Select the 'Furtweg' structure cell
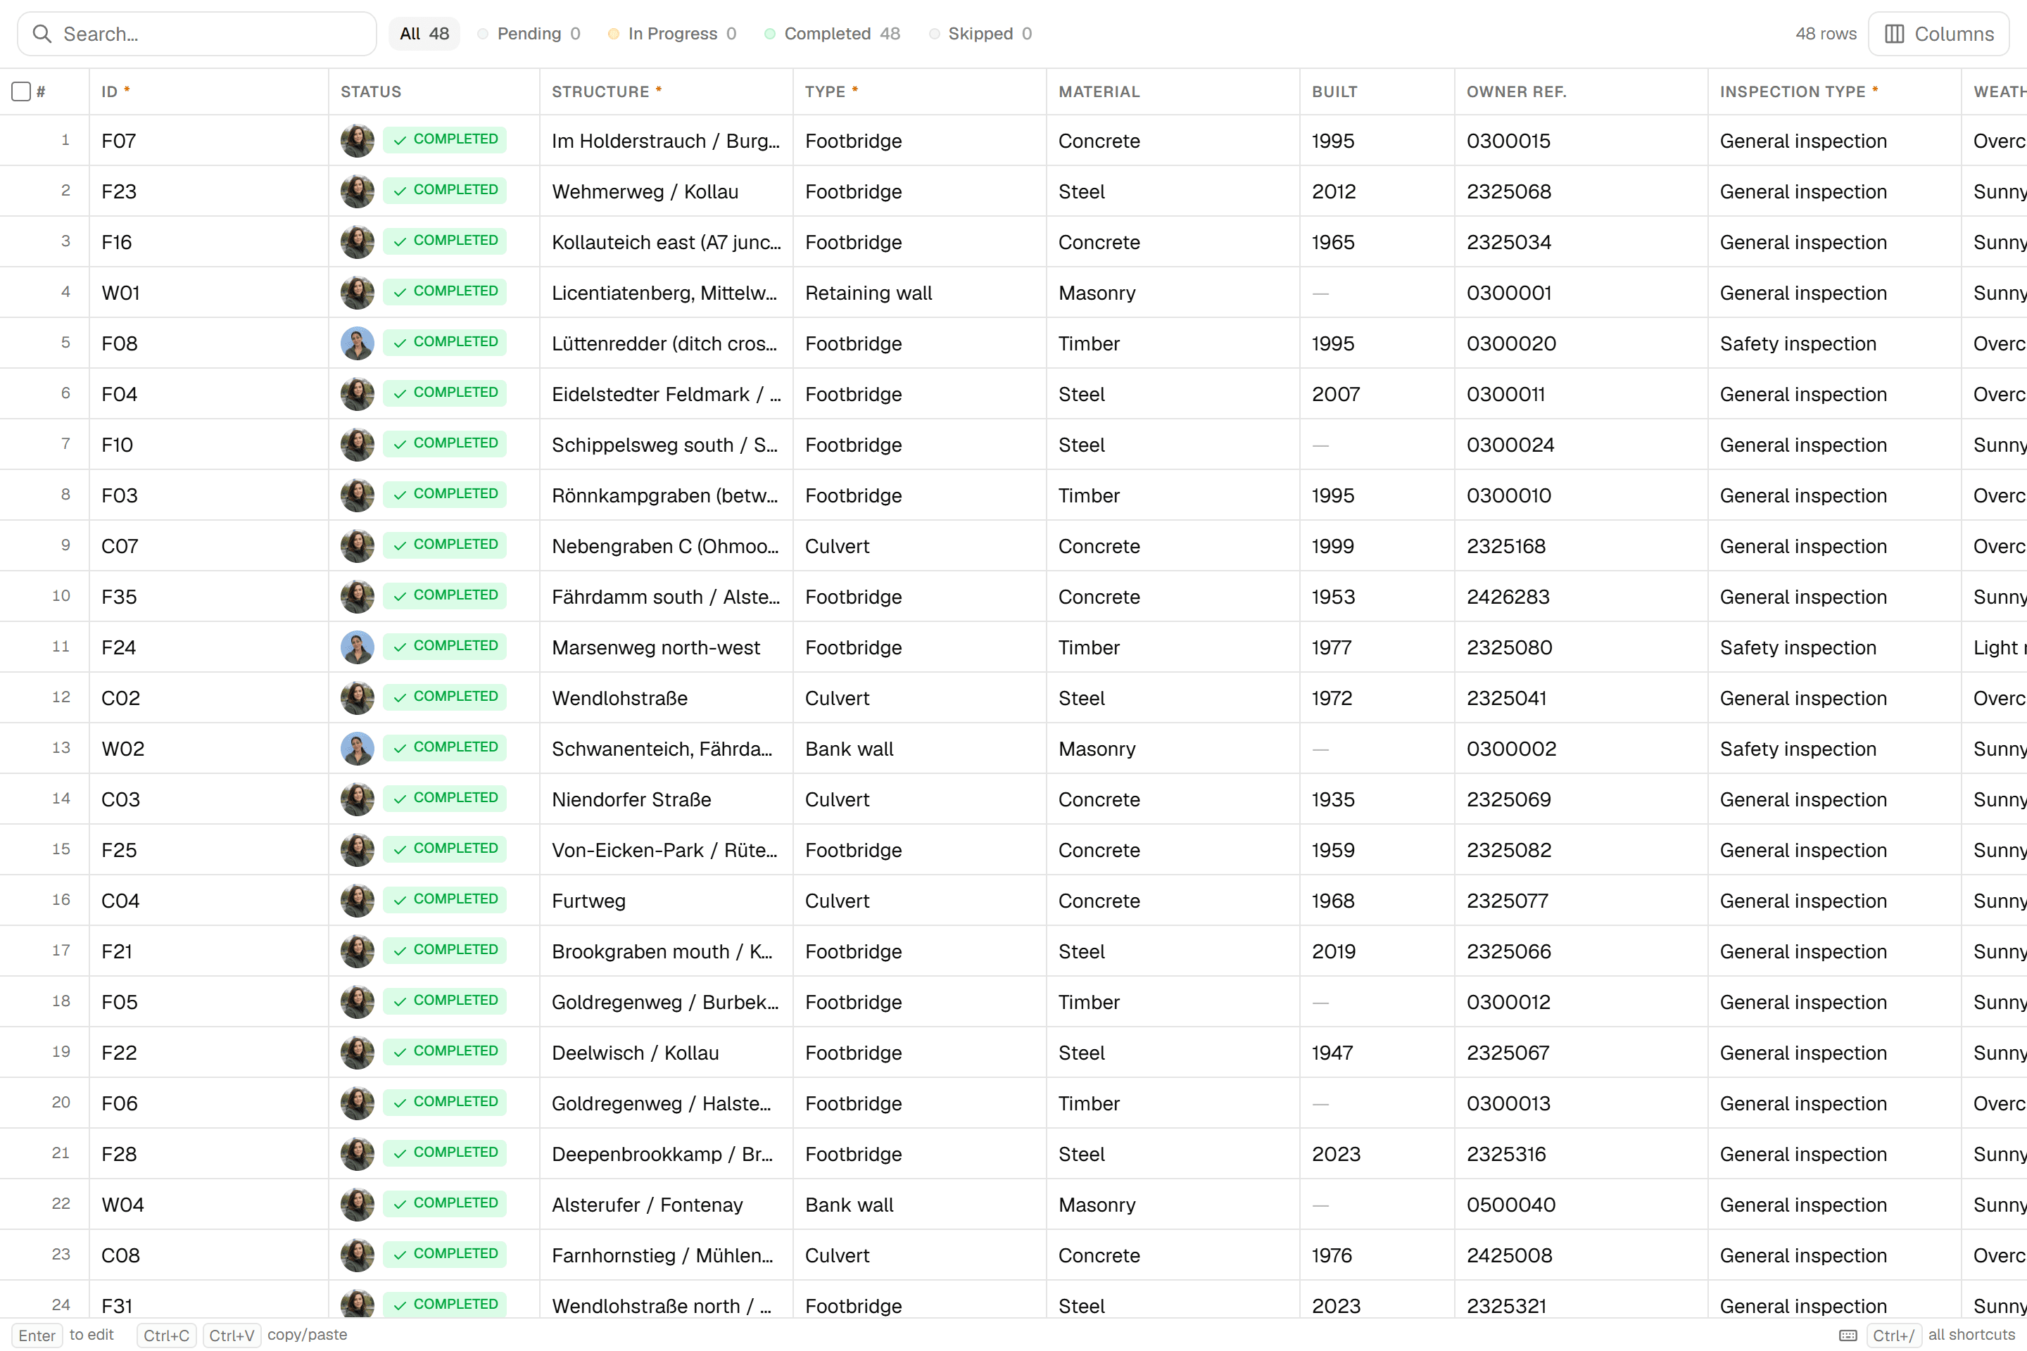The height and width of the screenshot is (1351, 2027). (x=667, y=901)
